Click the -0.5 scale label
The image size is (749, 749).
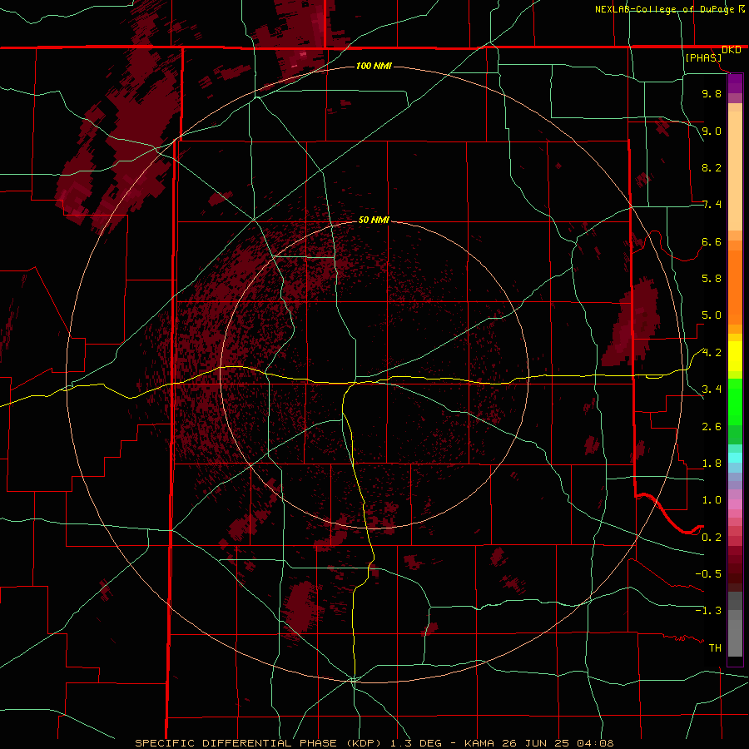pos(708,574)
